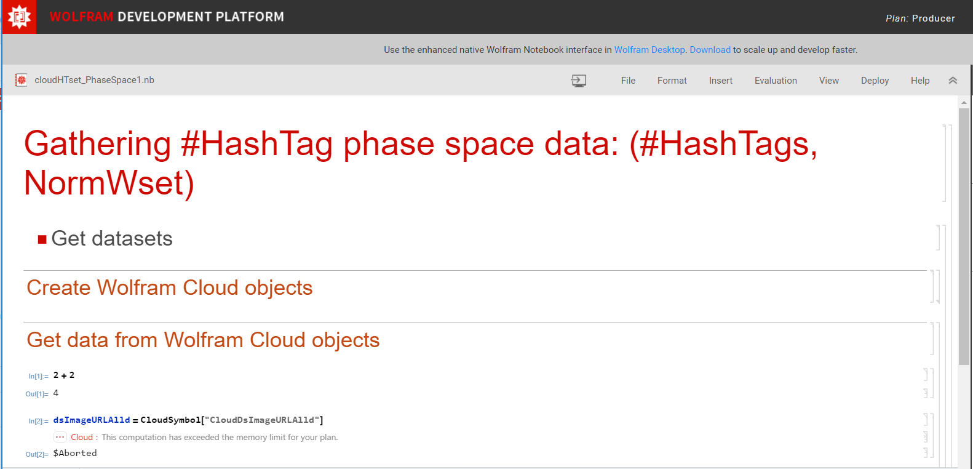Image resolution: width=973 pixels, height=469 pixels.
Task: Open the File menu
Action: [x=628, y=81]
